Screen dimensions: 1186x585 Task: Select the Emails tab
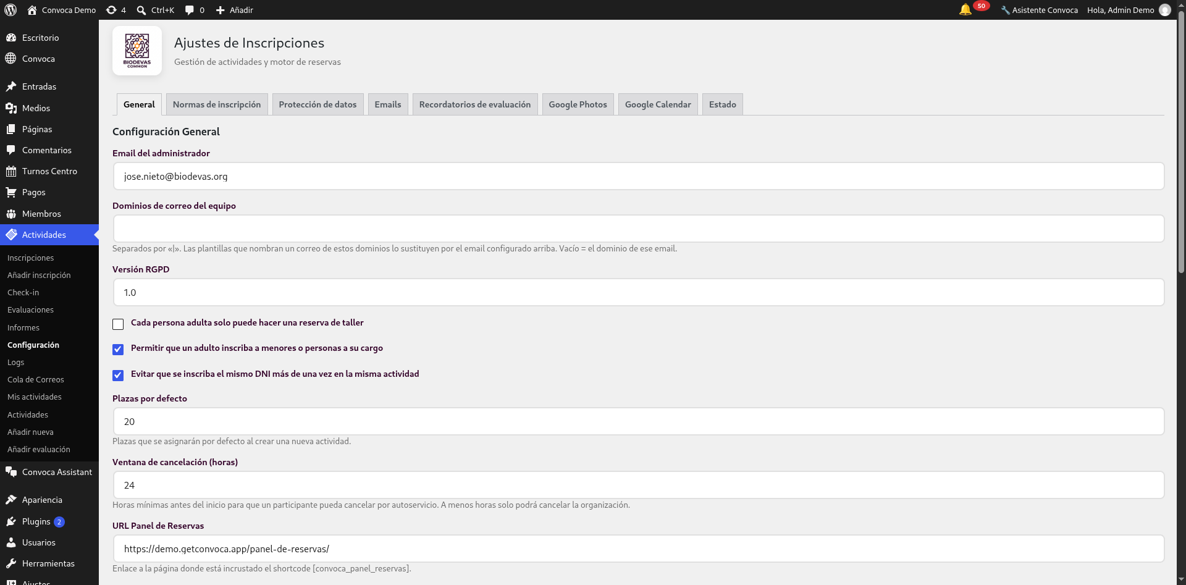[388, 104]
